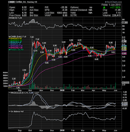
Task: Click the Yield: label
Action: [73, 13]
